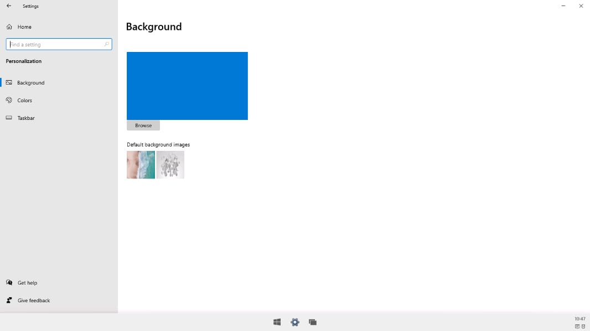Click the network icon in the system tray
This screenshot has width=590, height=331.
pyautogui.click(x=577, y=327)
